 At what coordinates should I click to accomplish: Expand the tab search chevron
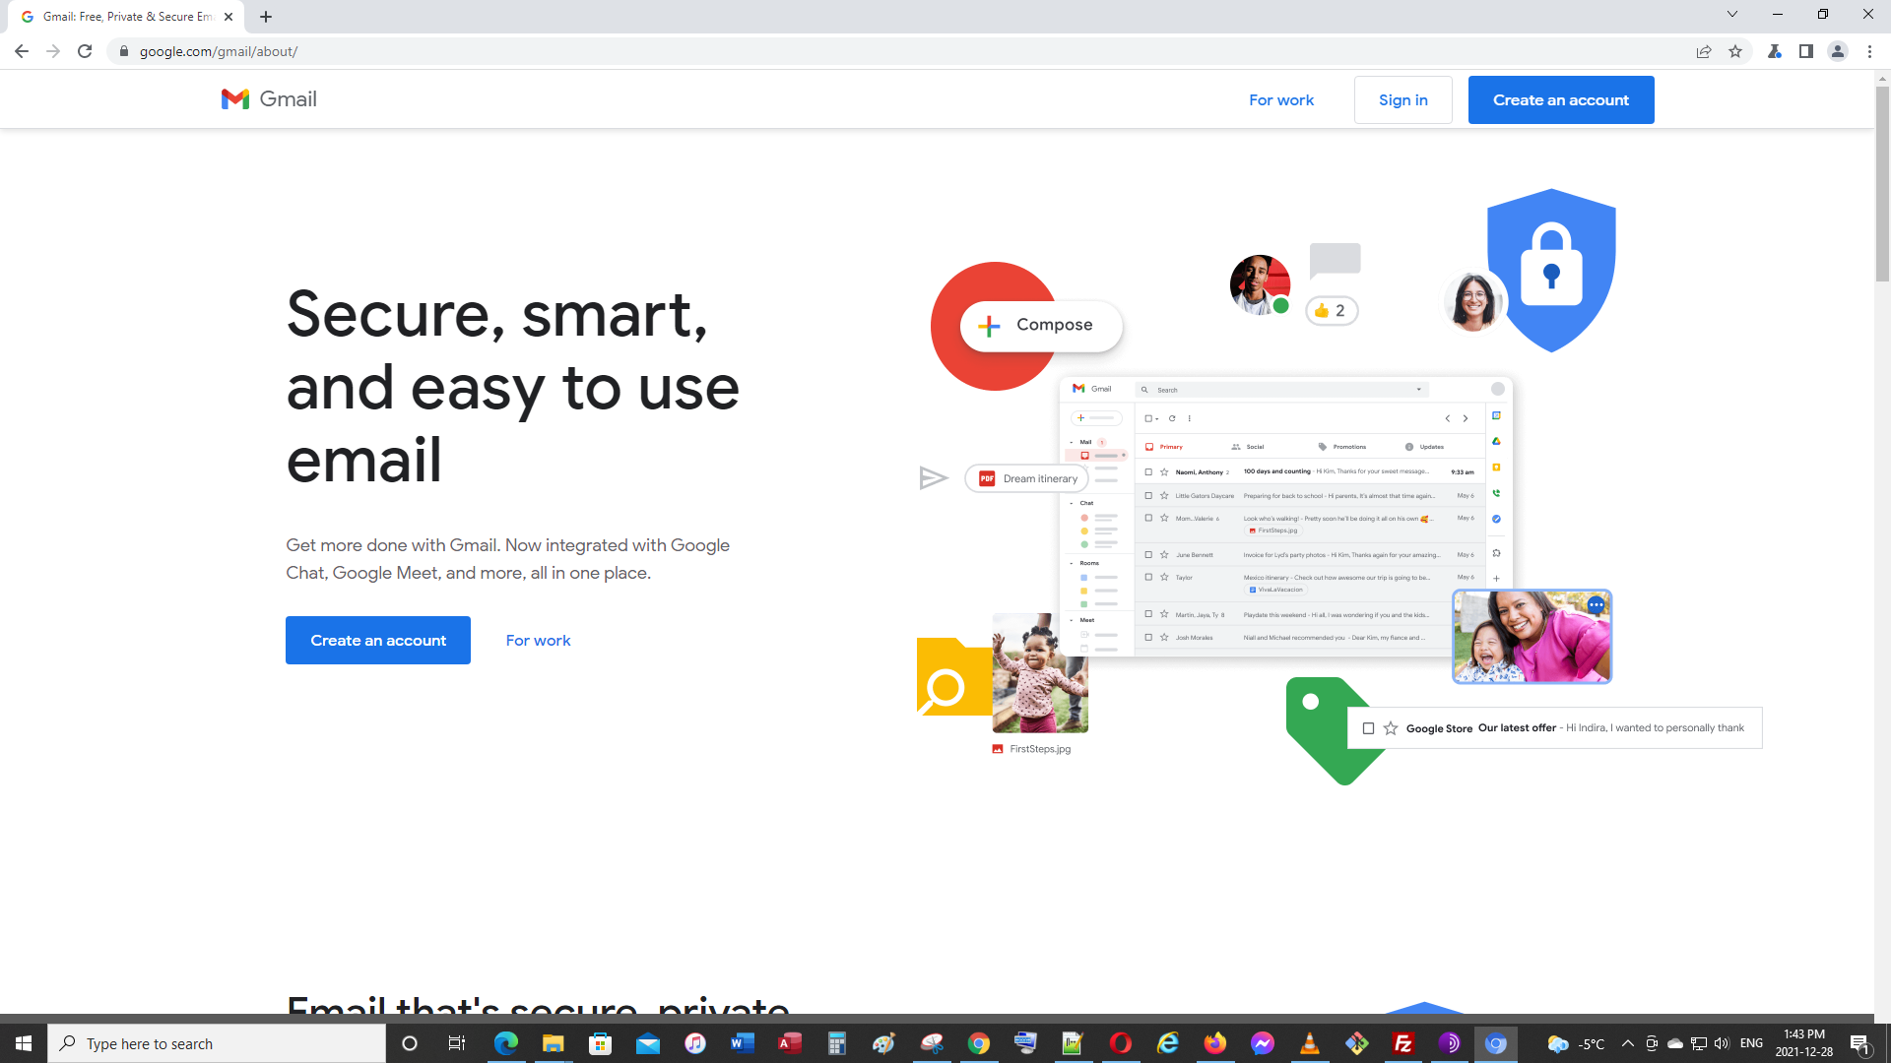click(1732, 15)
